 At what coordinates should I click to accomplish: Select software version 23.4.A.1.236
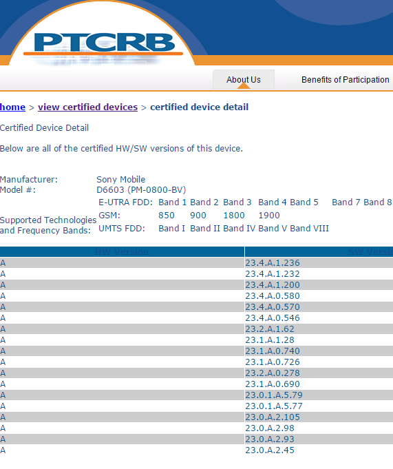coord(273,262)
